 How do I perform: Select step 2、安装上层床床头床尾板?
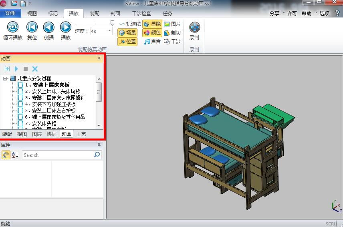[x=53, y=91]
